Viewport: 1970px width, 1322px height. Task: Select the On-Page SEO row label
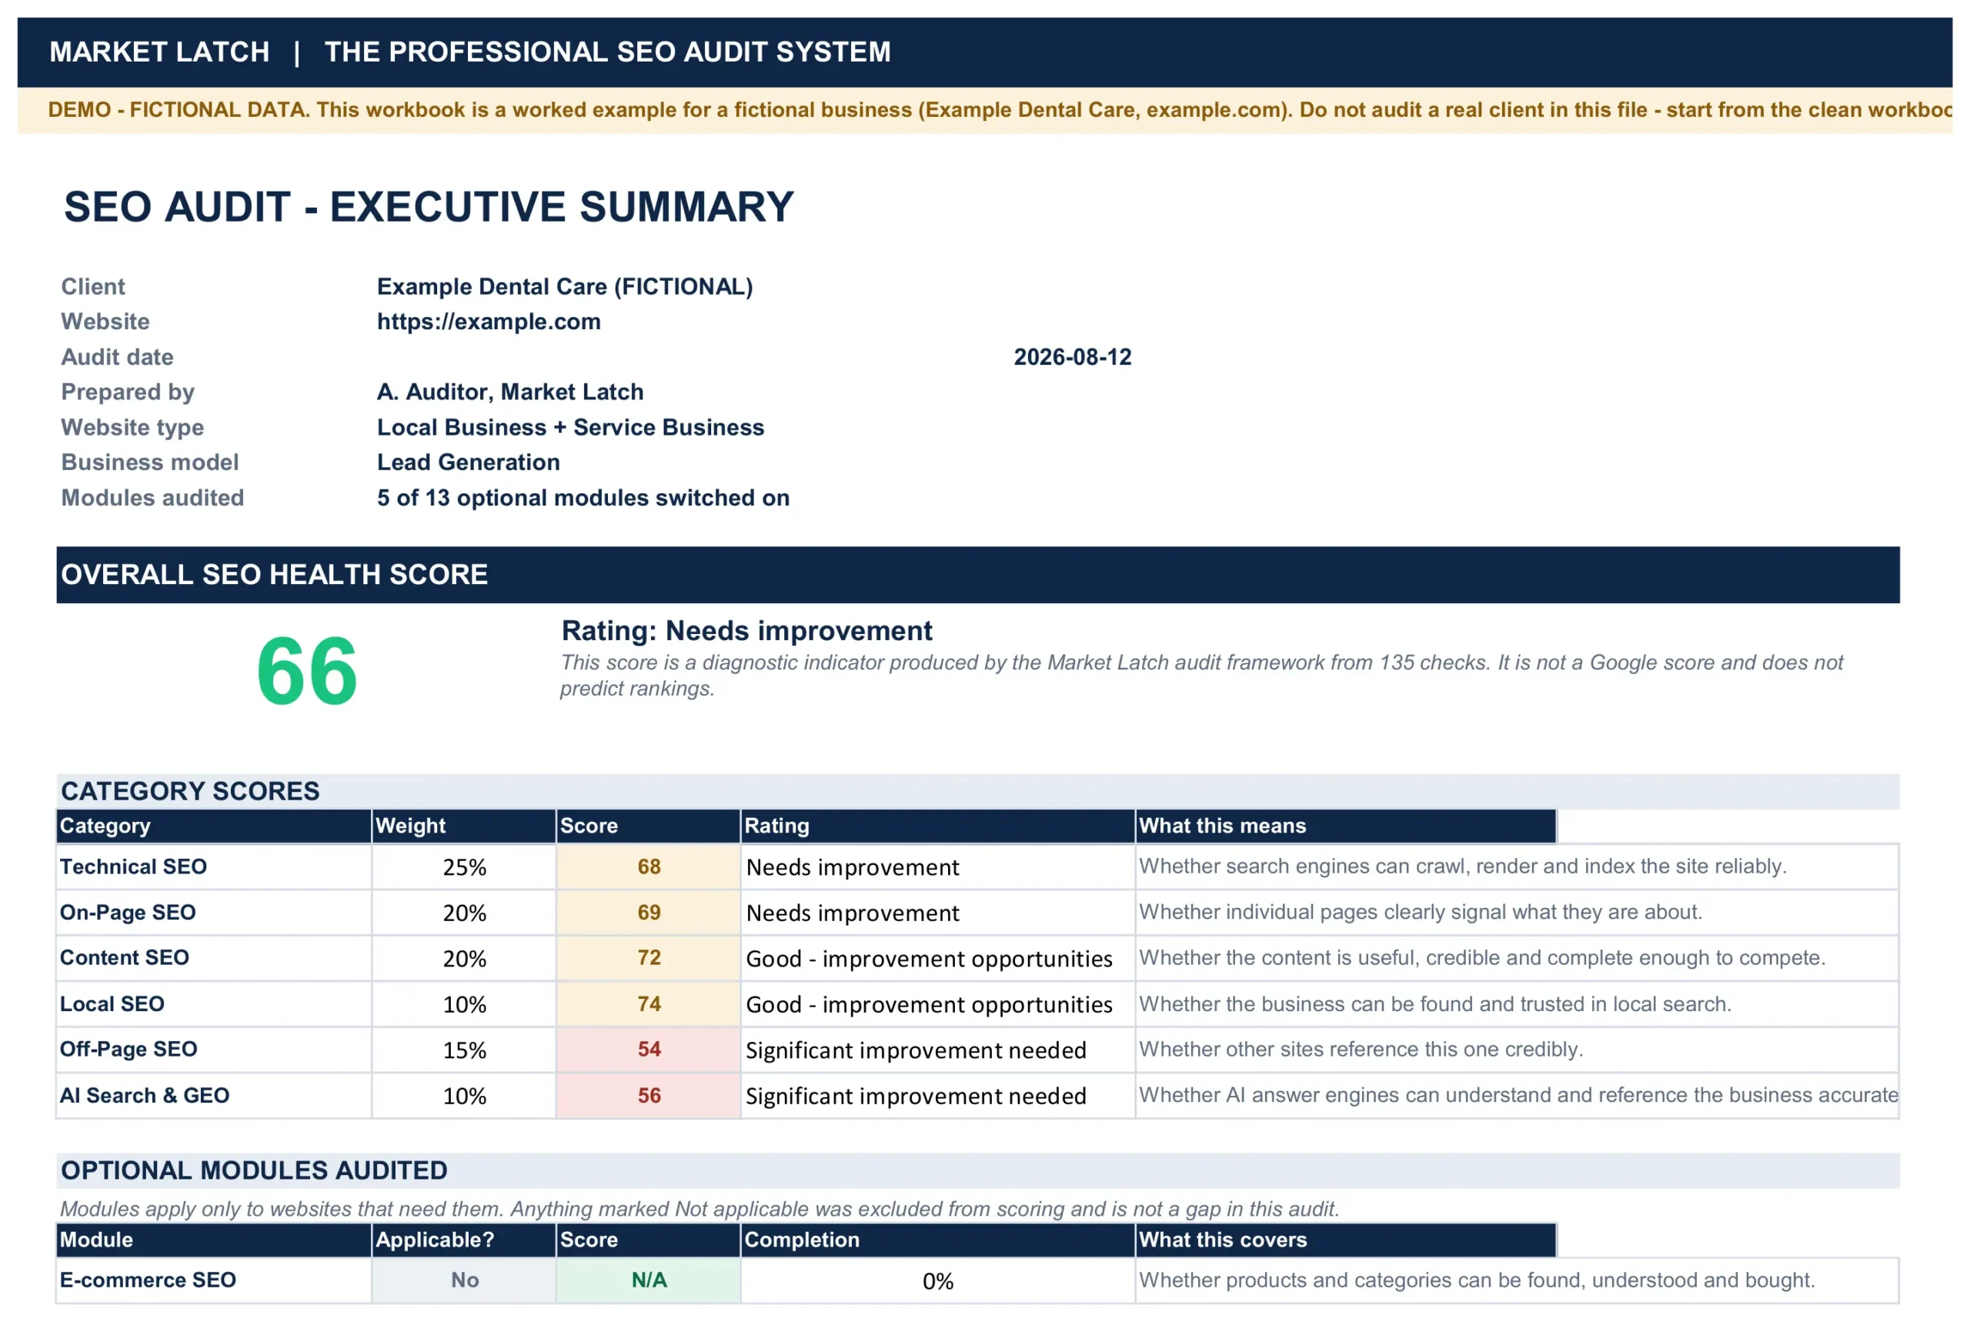(x=127, y=913)
